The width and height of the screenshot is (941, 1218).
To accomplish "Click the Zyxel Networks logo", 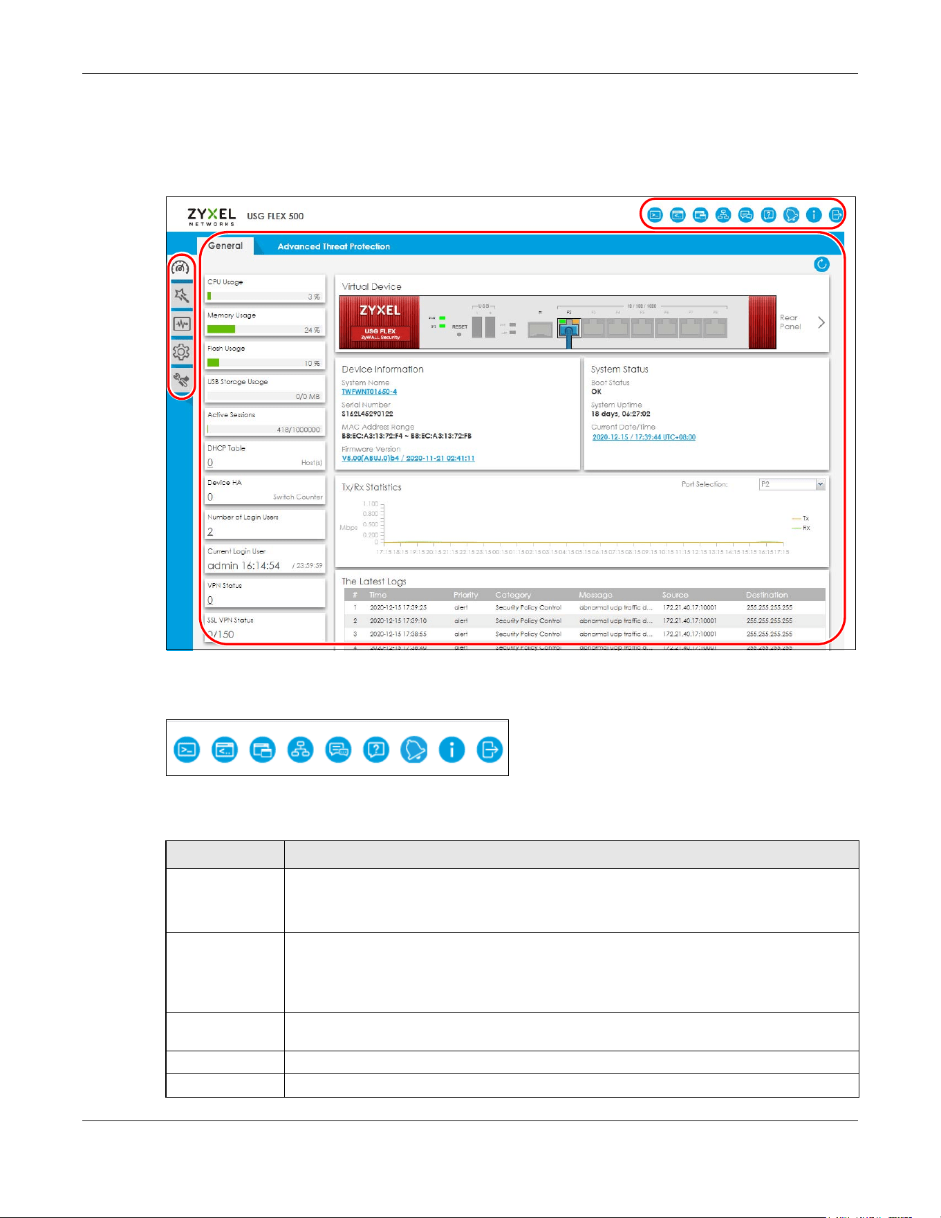I will pyautogui.click(x=212, y=216).
